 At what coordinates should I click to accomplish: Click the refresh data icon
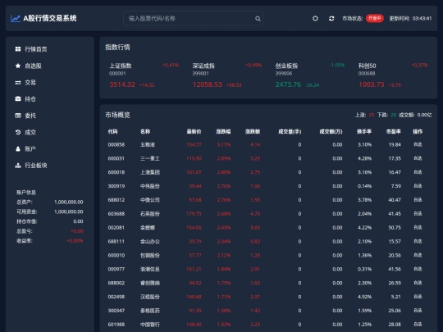(331, 18)
